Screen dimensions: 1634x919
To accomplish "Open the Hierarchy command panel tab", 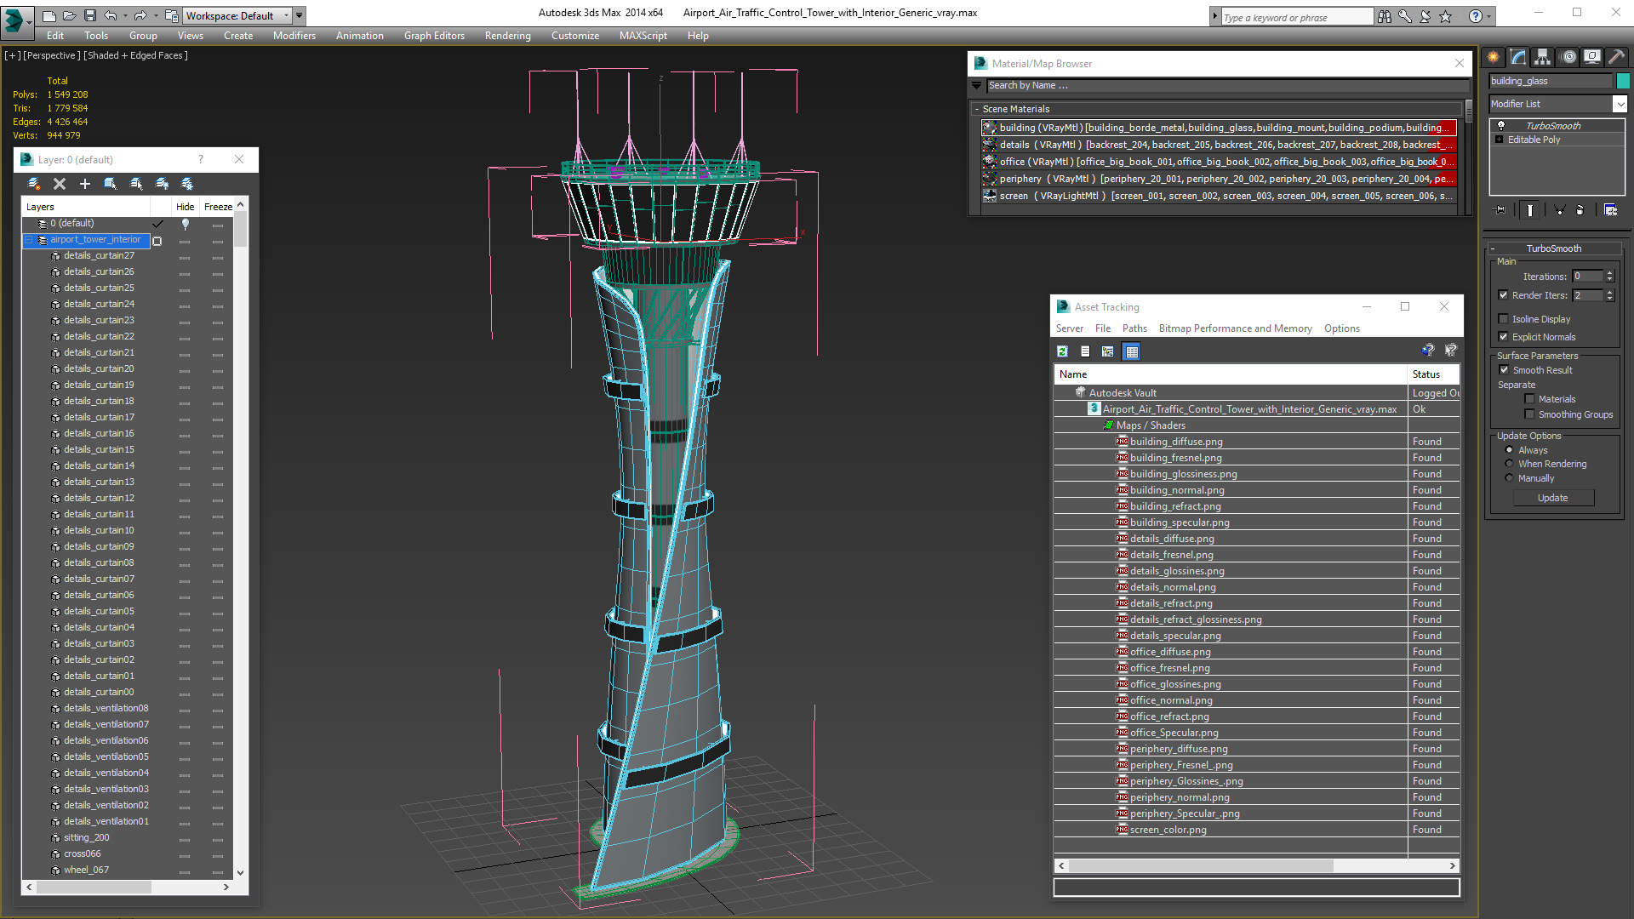I will 1542,57.
